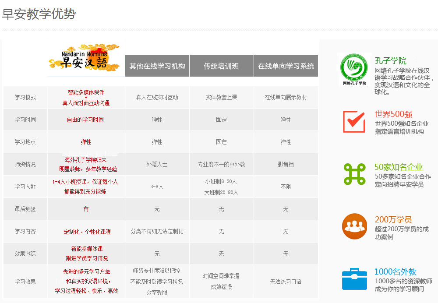Click the blue briefcase 1000名外教 icon

[x=354, y=279]
